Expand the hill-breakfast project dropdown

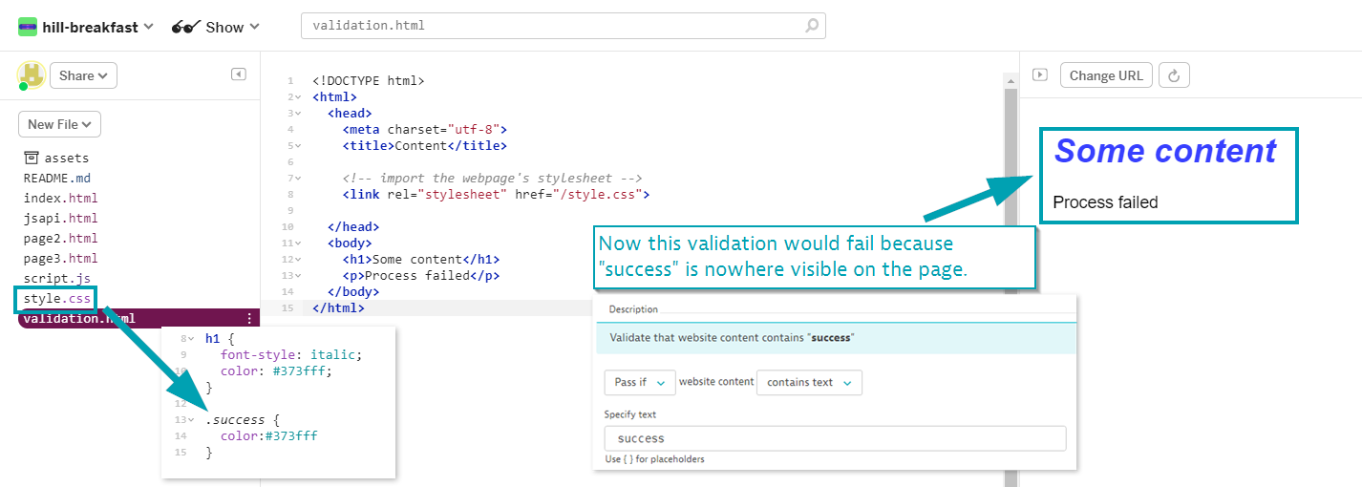click(x=148, y=27)
